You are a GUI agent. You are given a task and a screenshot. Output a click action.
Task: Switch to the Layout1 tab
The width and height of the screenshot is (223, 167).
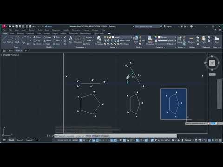(x=20, y=140)
